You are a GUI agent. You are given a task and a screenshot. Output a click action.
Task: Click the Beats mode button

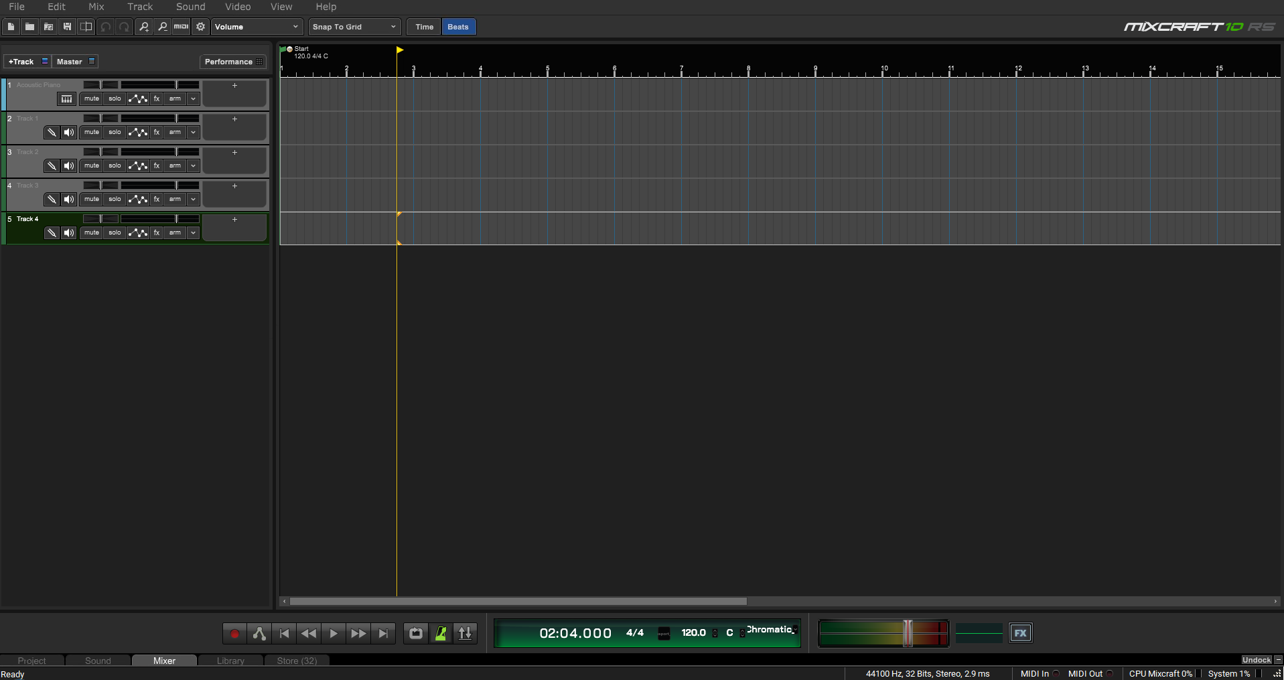(458, 27)
